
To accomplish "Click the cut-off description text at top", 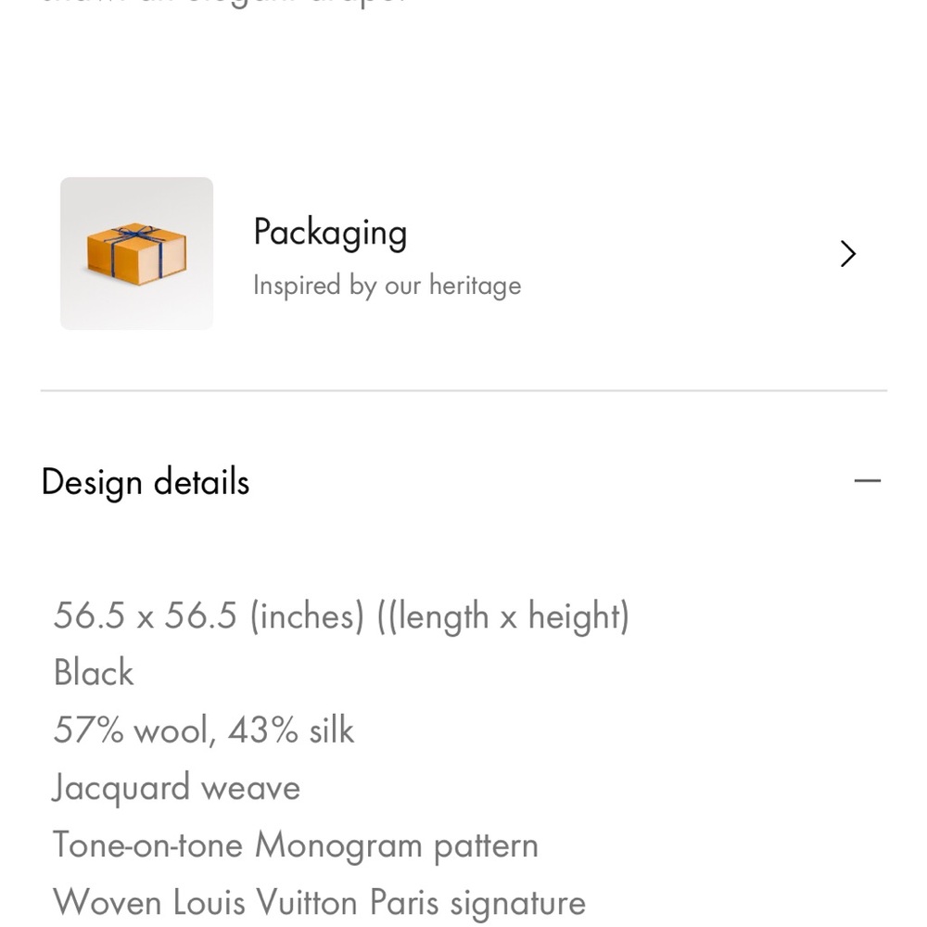I will pyautogui.click(x=222, y=4).
